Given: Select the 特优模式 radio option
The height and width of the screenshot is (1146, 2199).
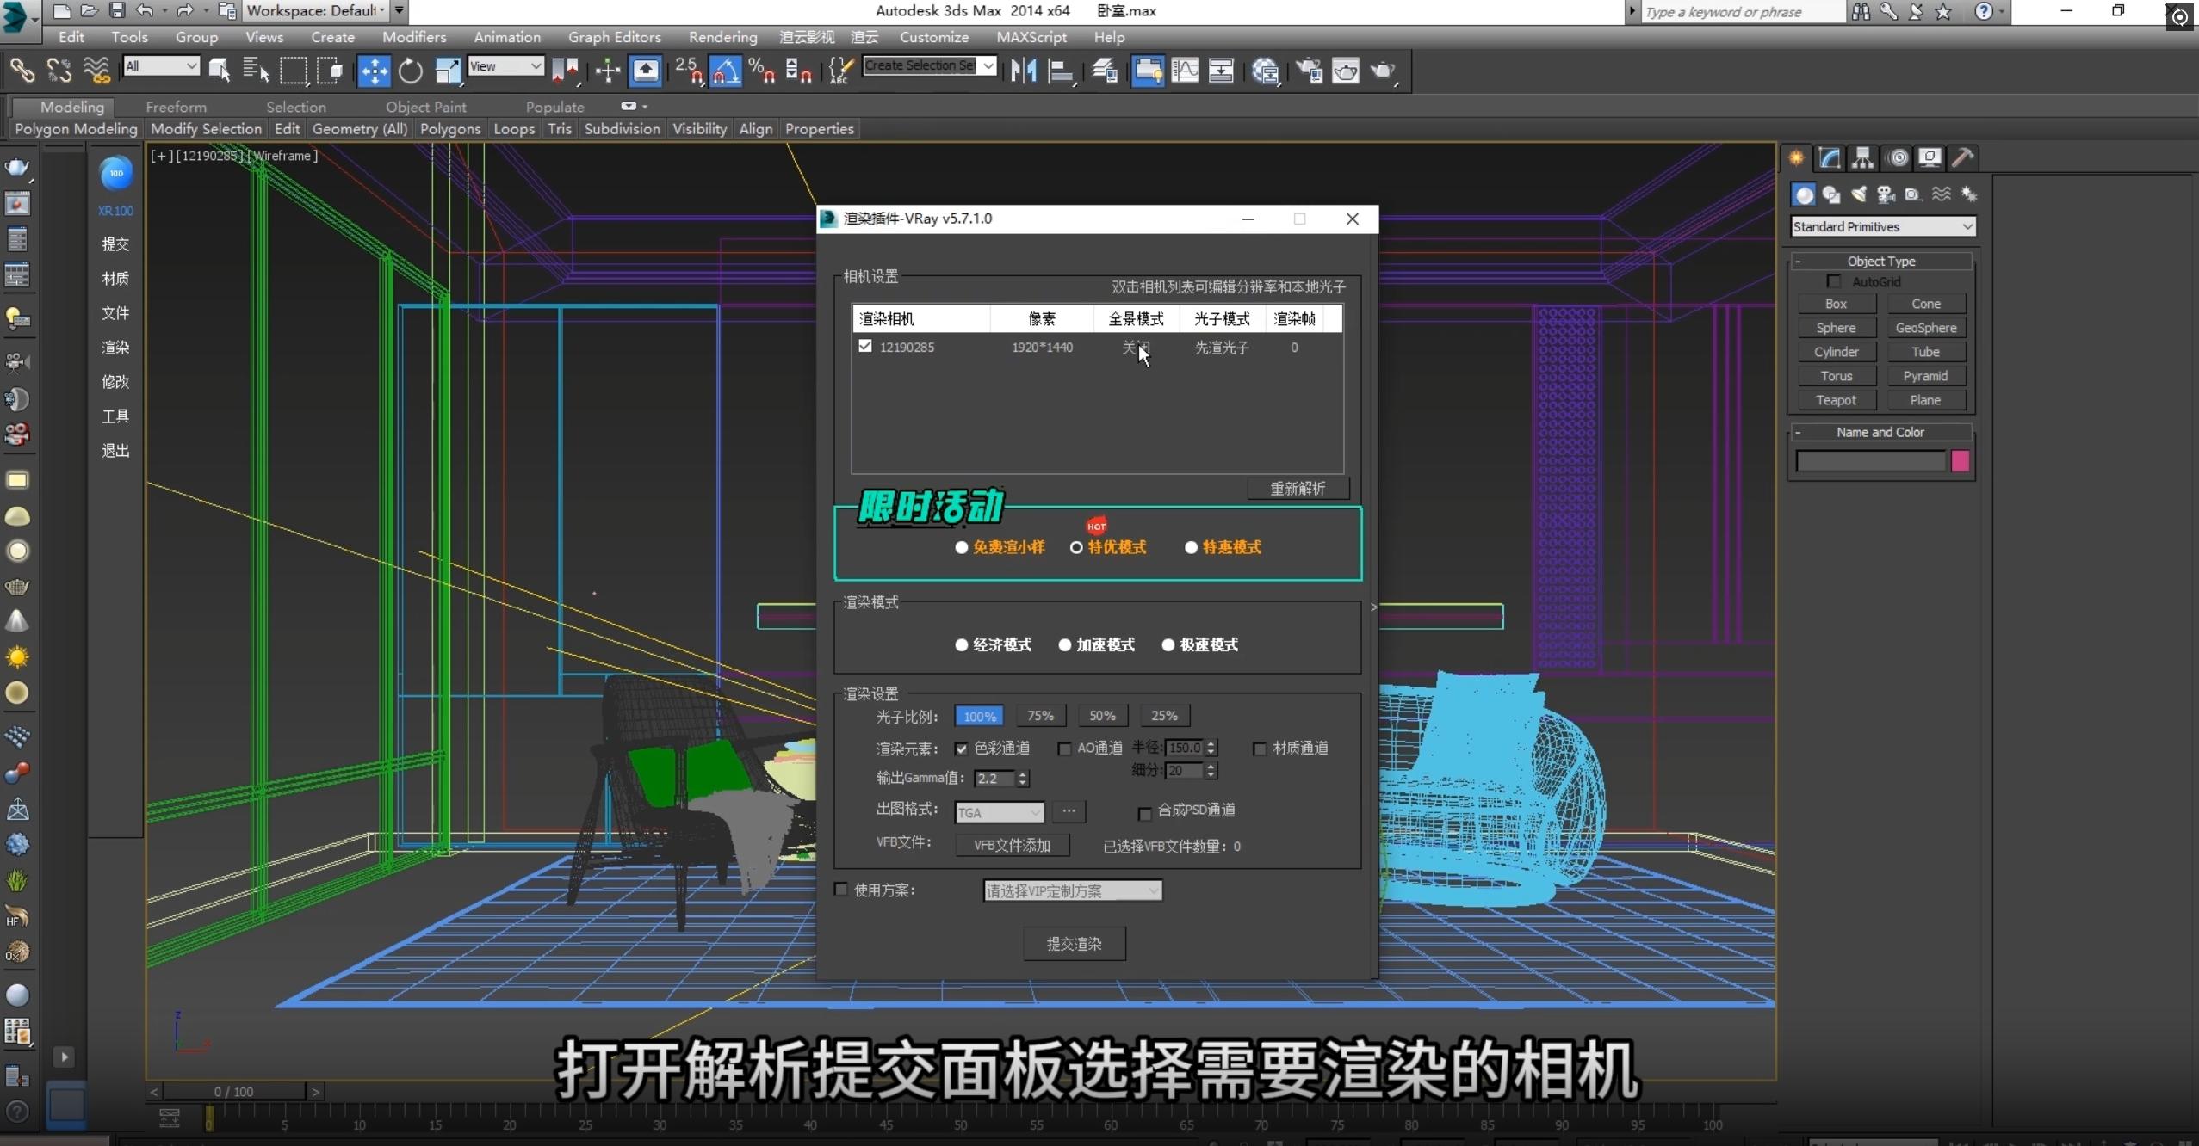Looking at the screenshot, I should click(x=1076, y=547).
